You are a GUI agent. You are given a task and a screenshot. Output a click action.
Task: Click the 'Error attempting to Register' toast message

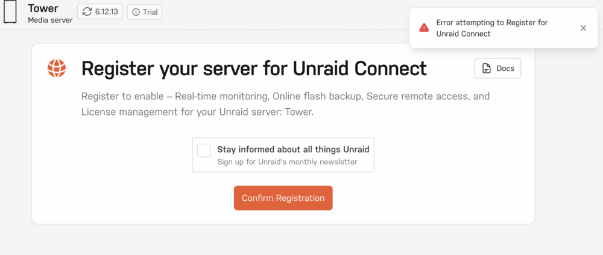[492, 28]
